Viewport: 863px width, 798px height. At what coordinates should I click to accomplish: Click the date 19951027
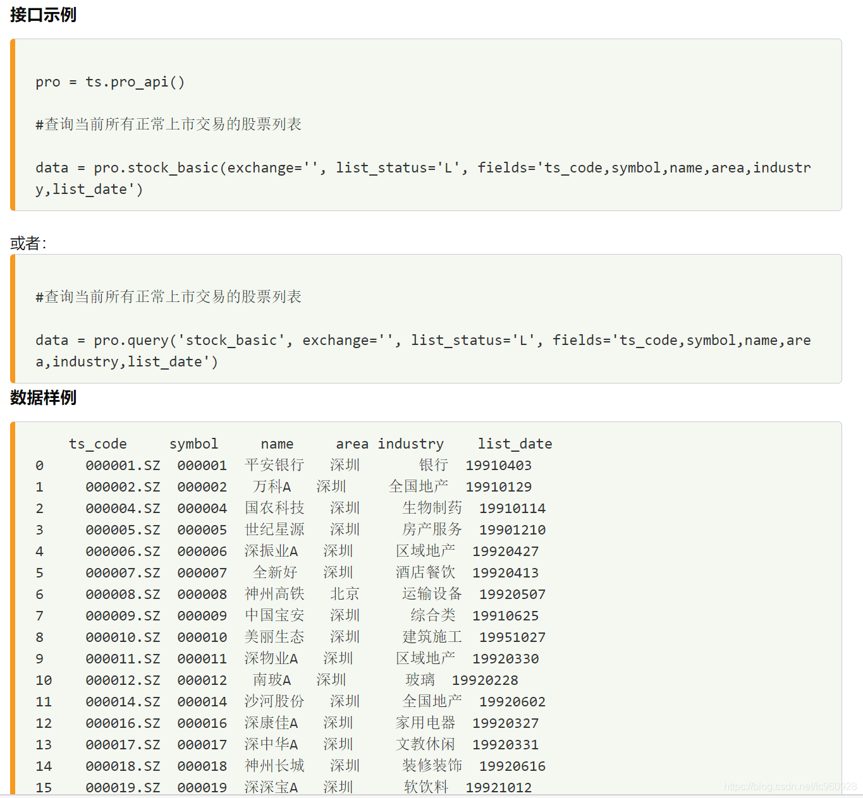pos(512,638)
